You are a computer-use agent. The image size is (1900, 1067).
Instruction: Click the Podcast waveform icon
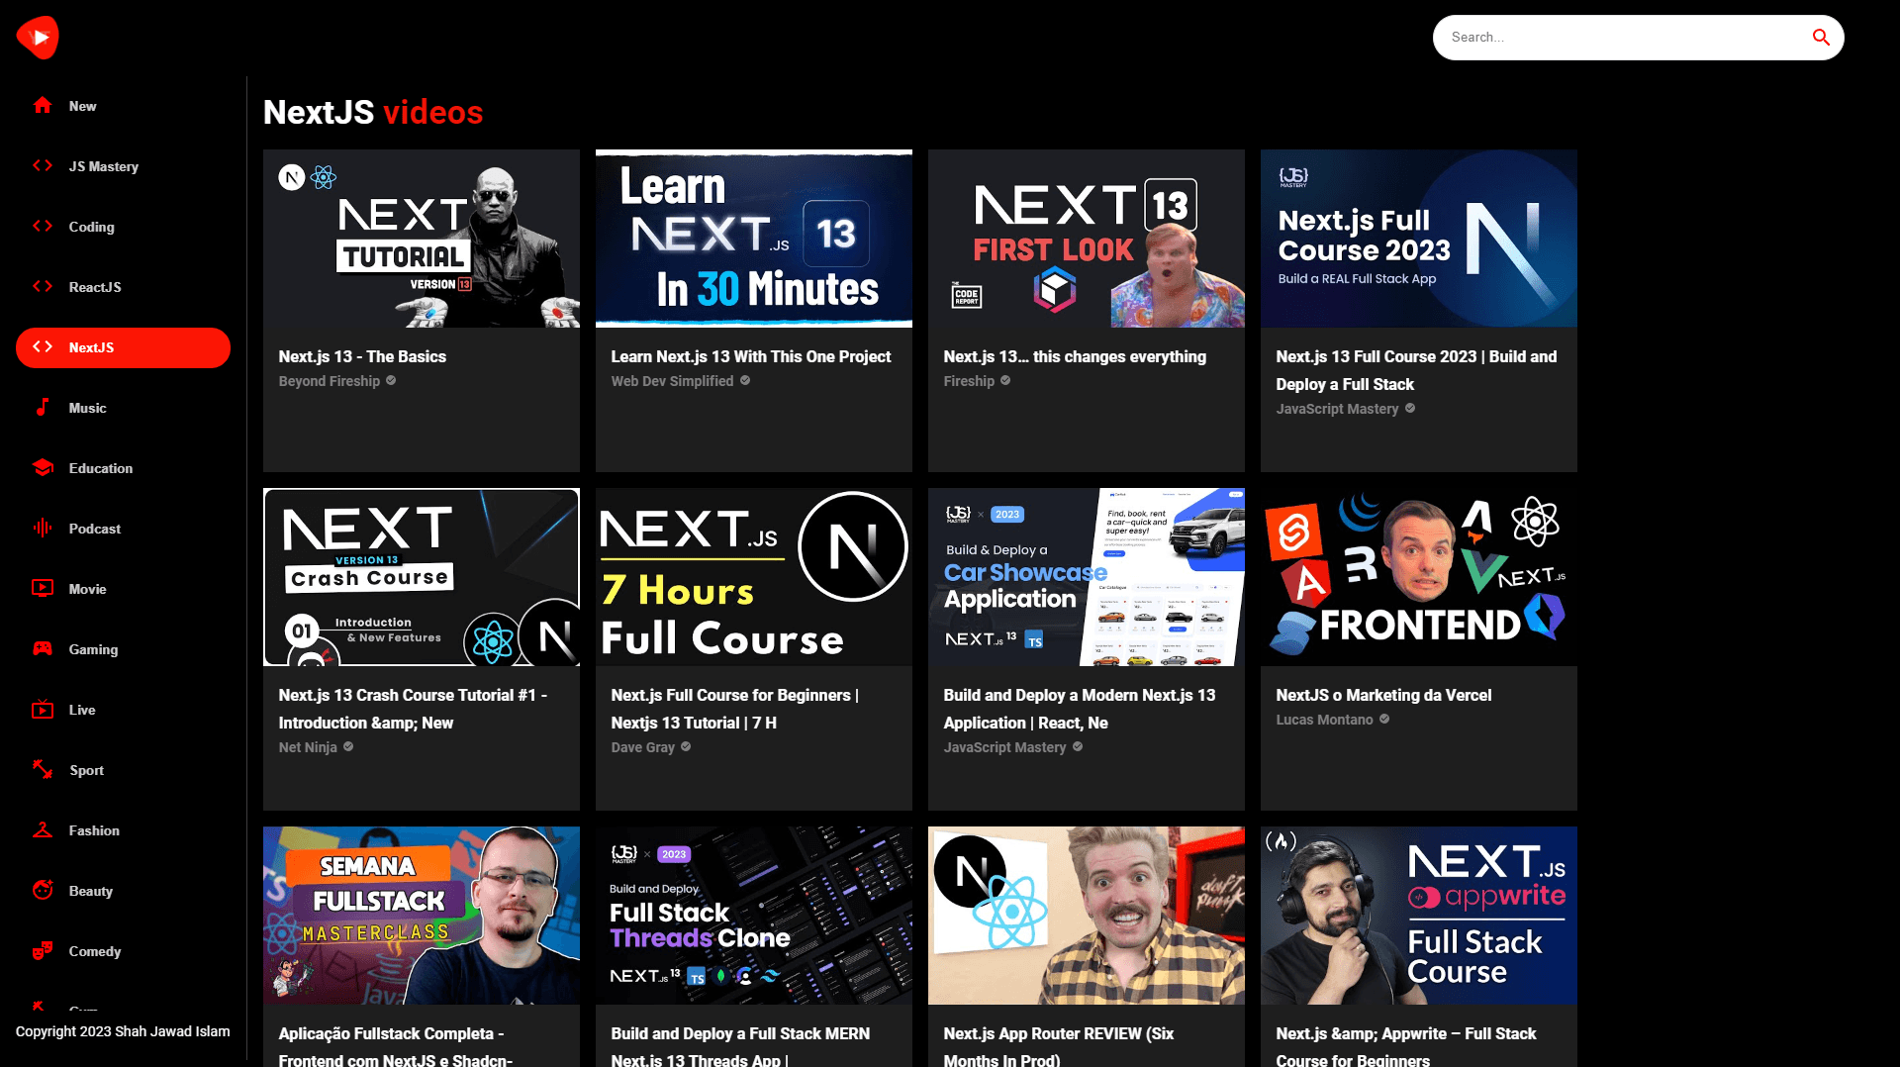click(43, 528)
